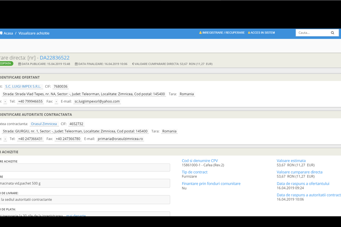Screen dimensions: 341x227
Task: Expand text with 'mai departe' link
Action: [x=76, y=215]
